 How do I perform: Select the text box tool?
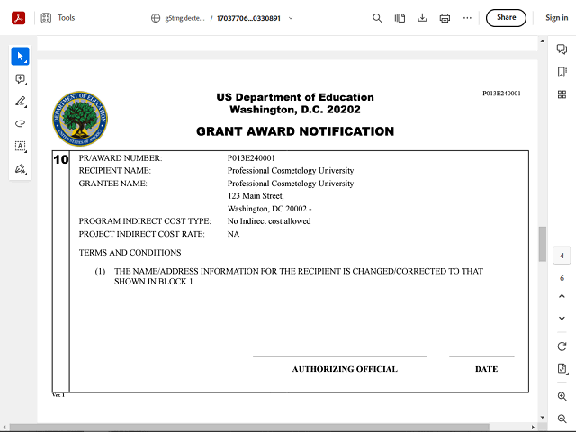(x=20, y=146)
